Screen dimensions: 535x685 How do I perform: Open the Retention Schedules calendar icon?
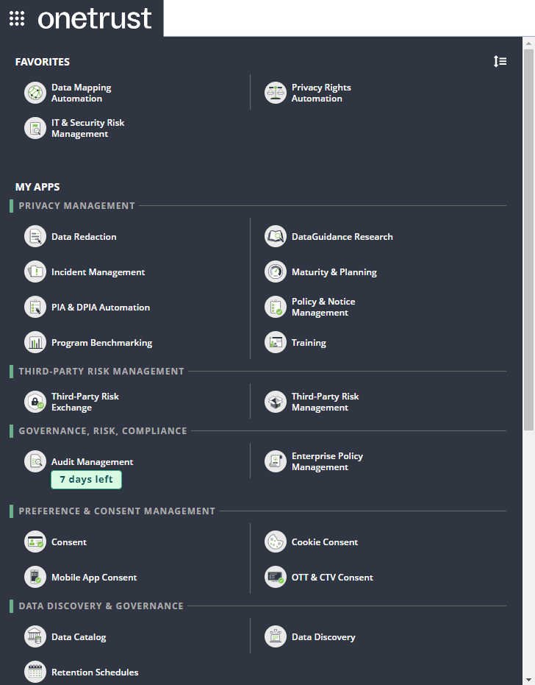pyautogui.click(x=35, y=672)
